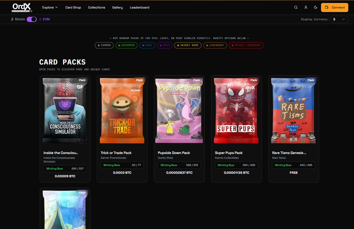Click Rare Tisms creator name
The height and width of the screenshot is (229, 354).
[x=279, y=158]
